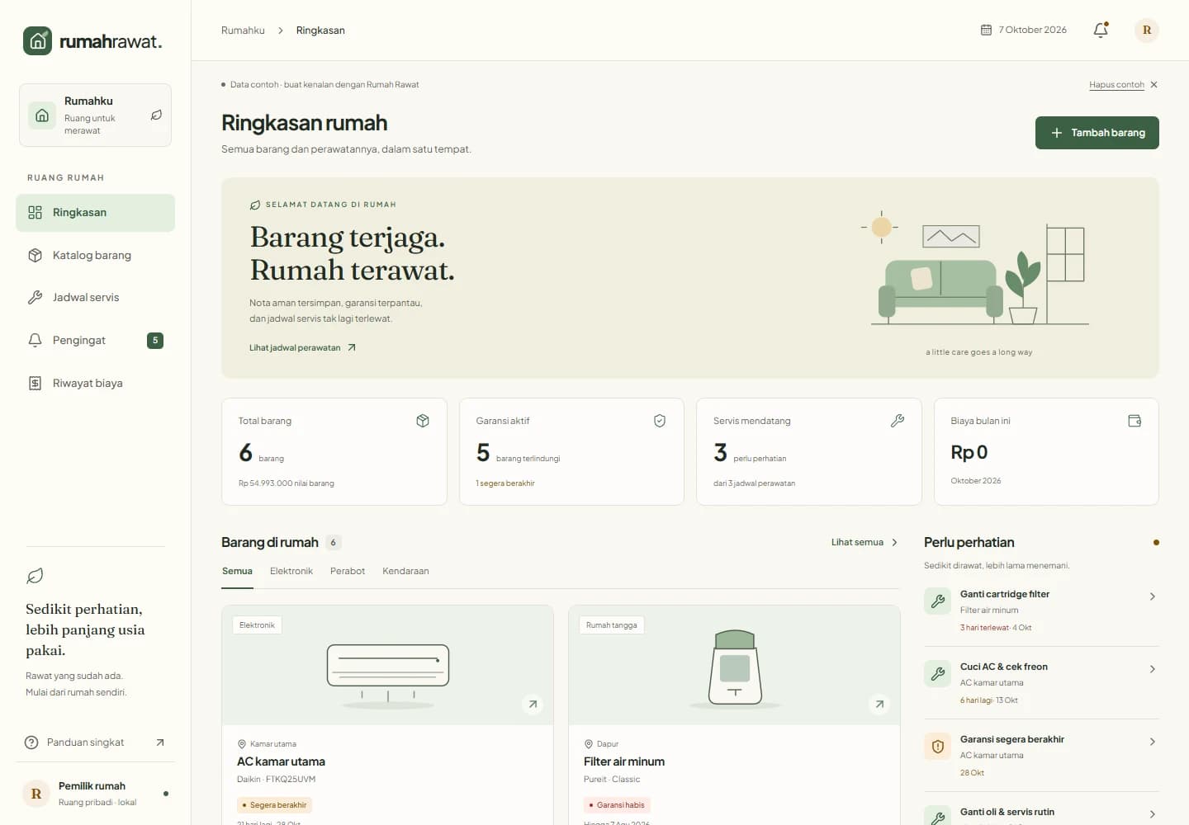Open Katalog barang in the sidebar

point(95,256)
